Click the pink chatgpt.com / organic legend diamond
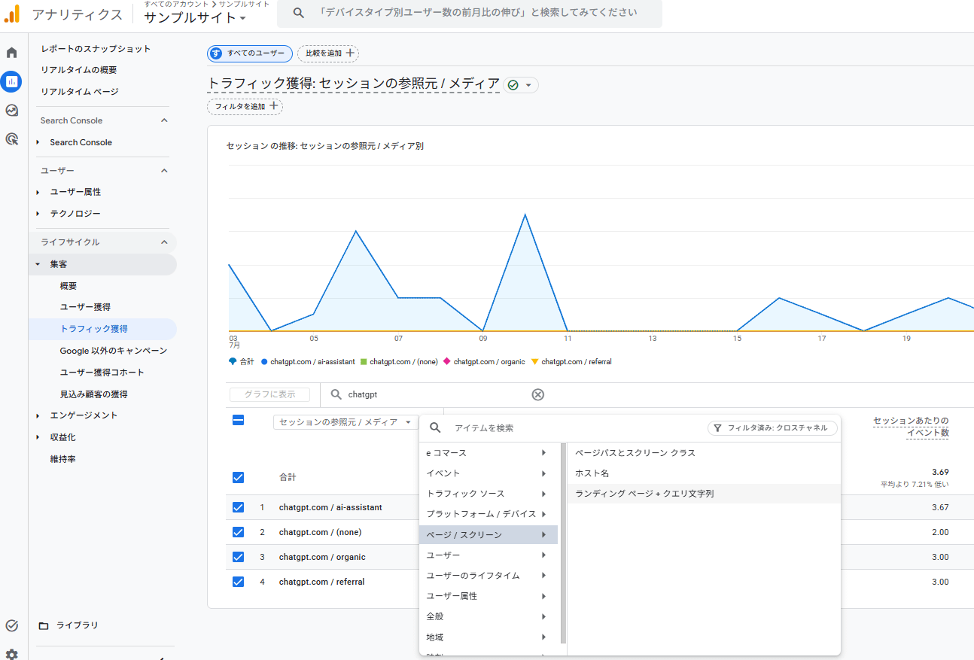 (447, 362)
